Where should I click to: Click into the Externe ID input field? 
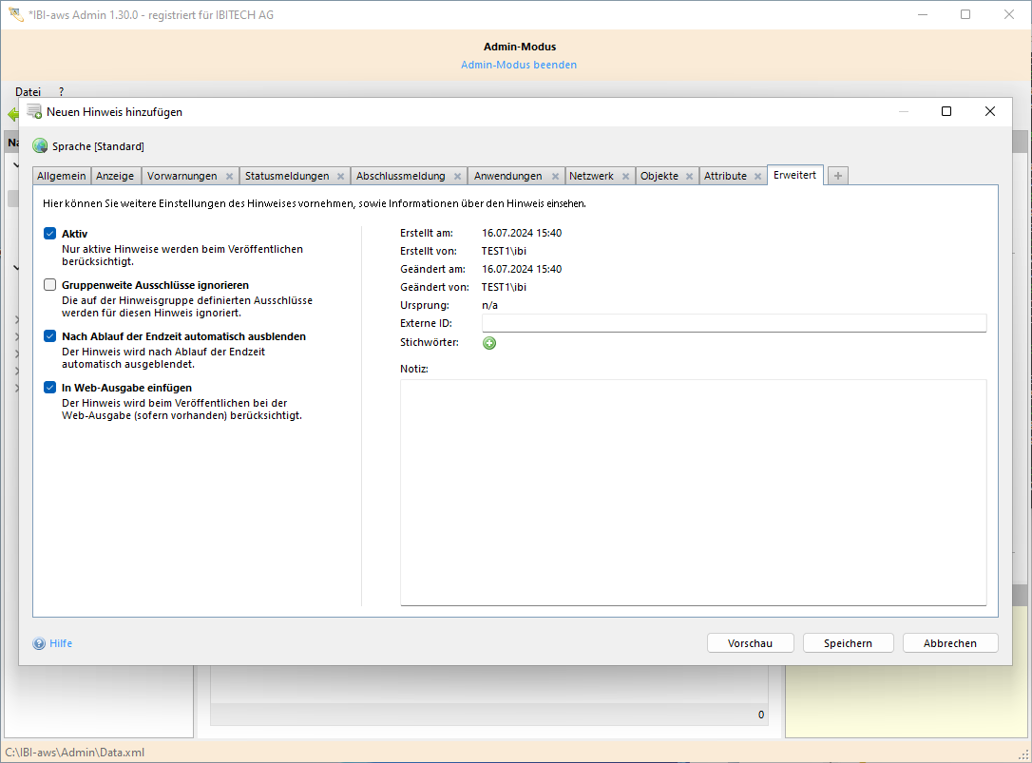click(x=734, y=324)
